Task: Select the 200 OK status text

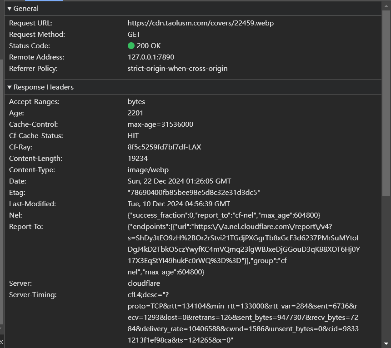Action: (x=149, y=46)
